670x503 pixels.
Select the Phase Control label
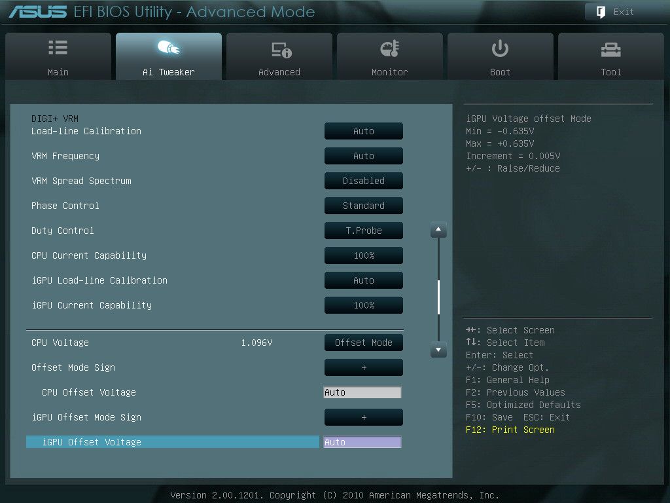[x=65, y=206]
